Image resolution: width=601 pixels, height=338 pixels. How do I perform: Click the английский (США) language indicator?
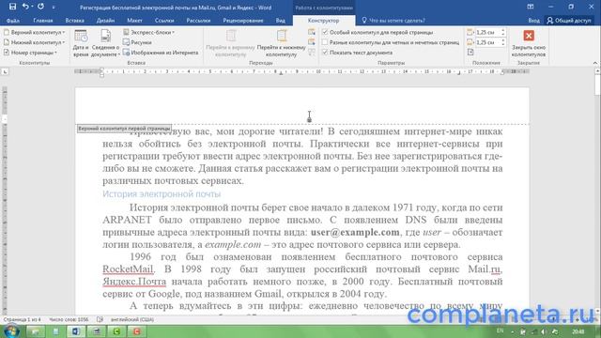132,319
